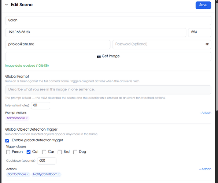Select the port field showing 554
This screenshot has width=218, height=183.
[x=200, y=33]
